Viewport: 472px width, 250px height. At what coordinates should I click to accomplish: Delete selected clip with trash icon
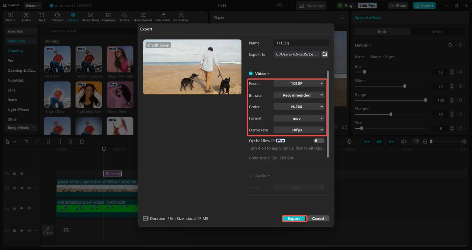point(82,142)
